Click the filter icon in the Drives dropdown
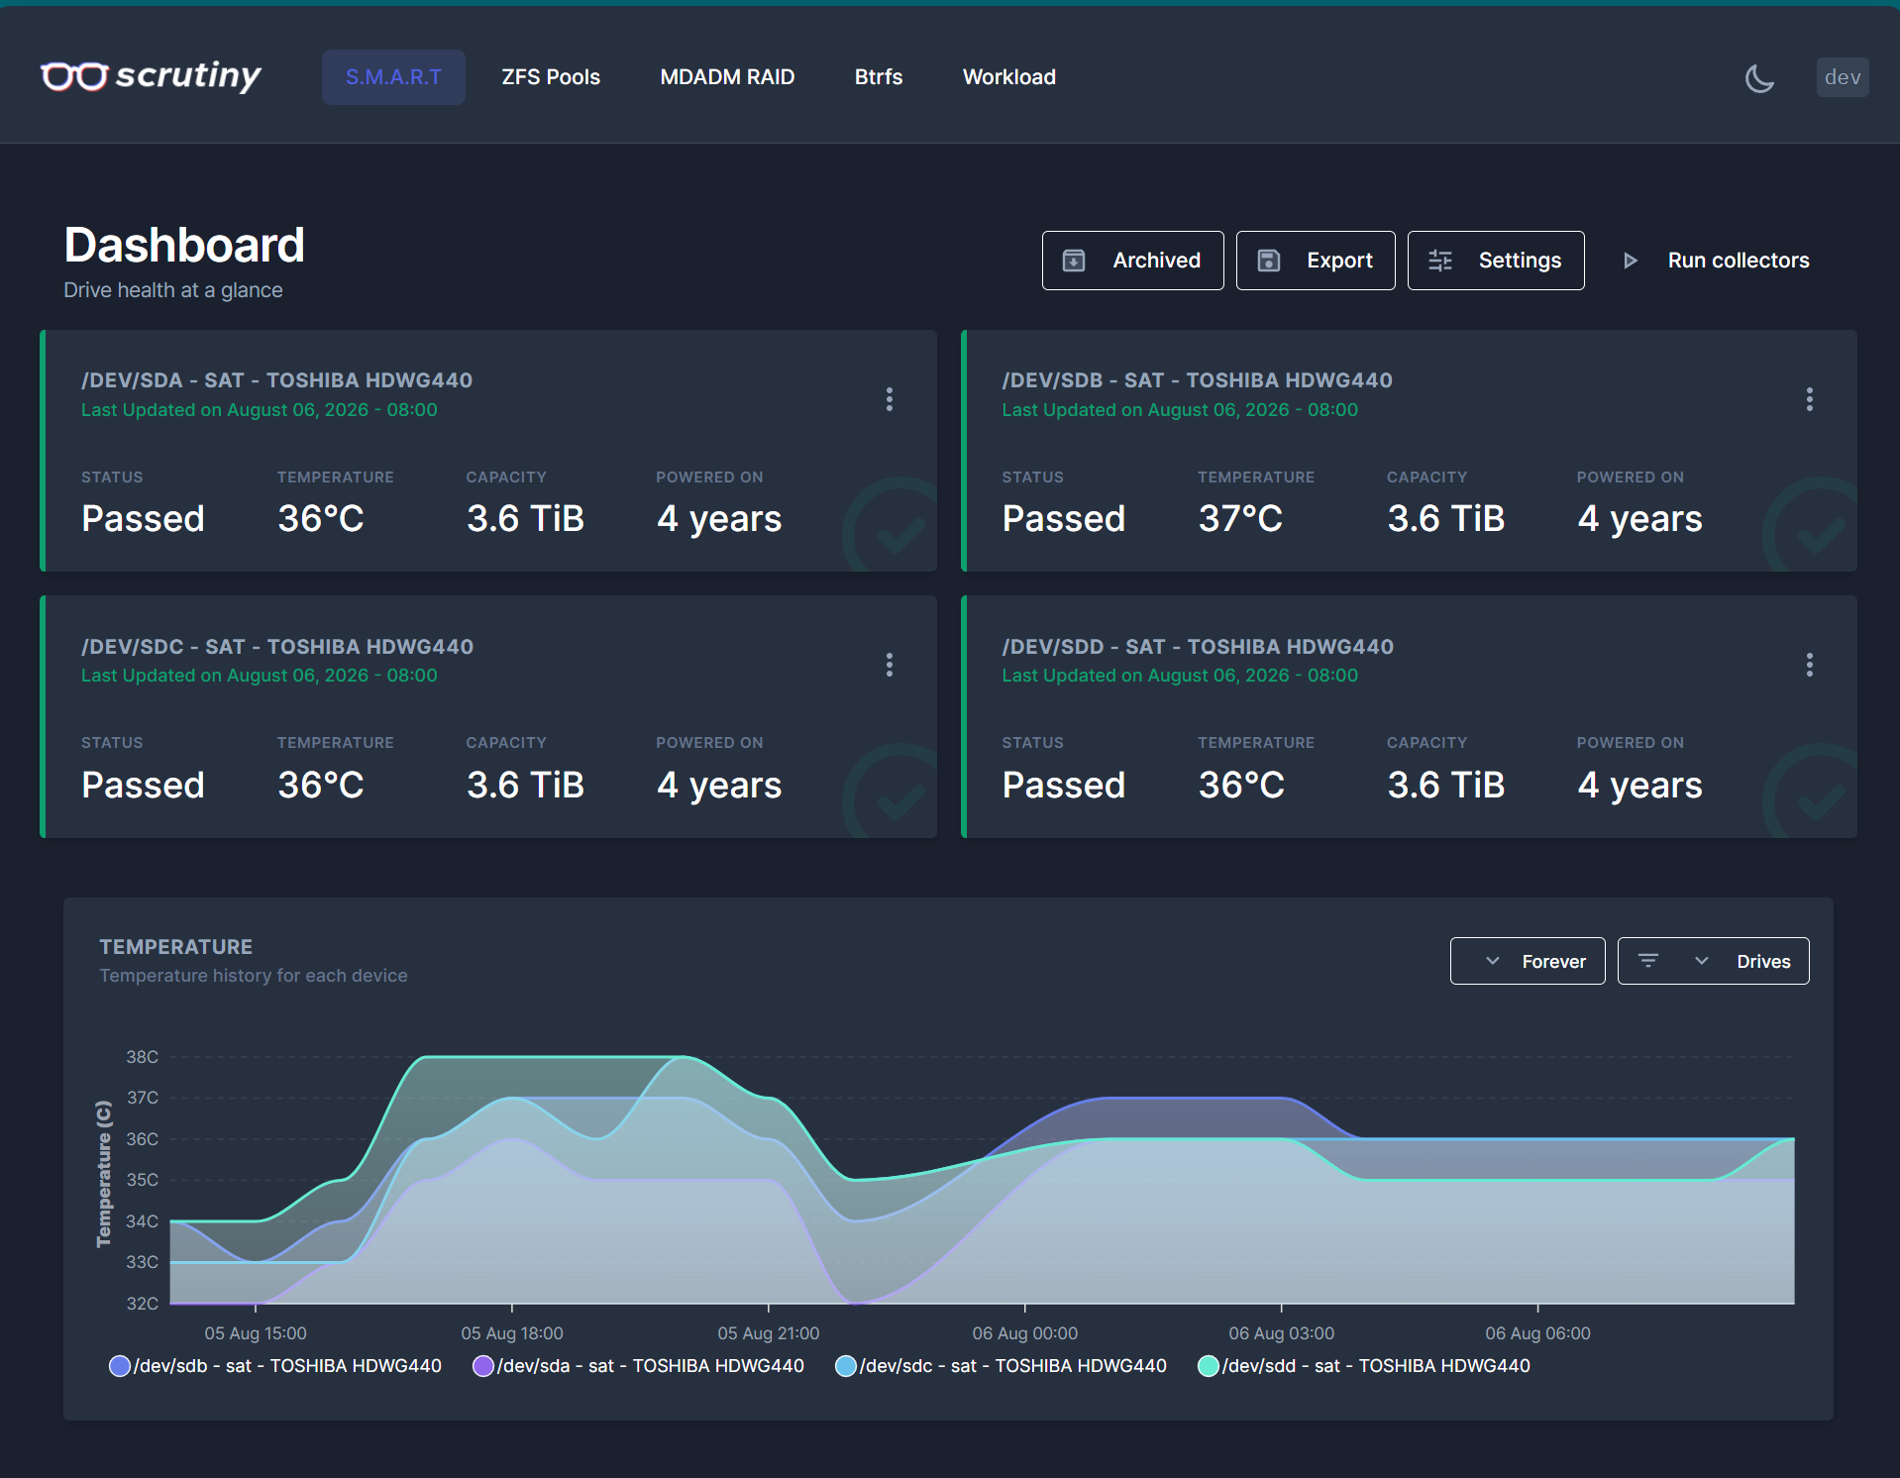Image resolution: width=1900 pixels, height=1478 pixels. [x=1648, y=961]
